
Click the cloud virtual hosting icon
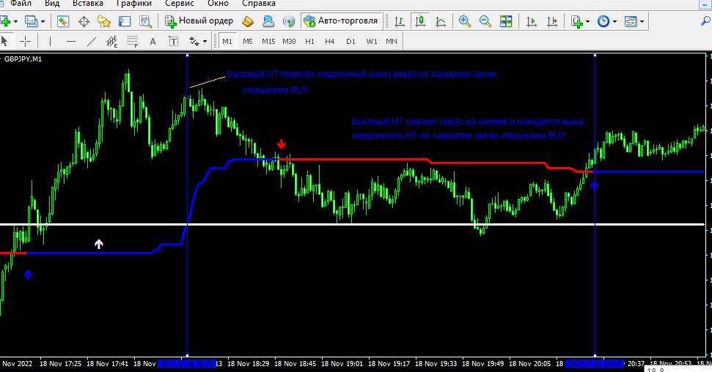click(268, 21)
